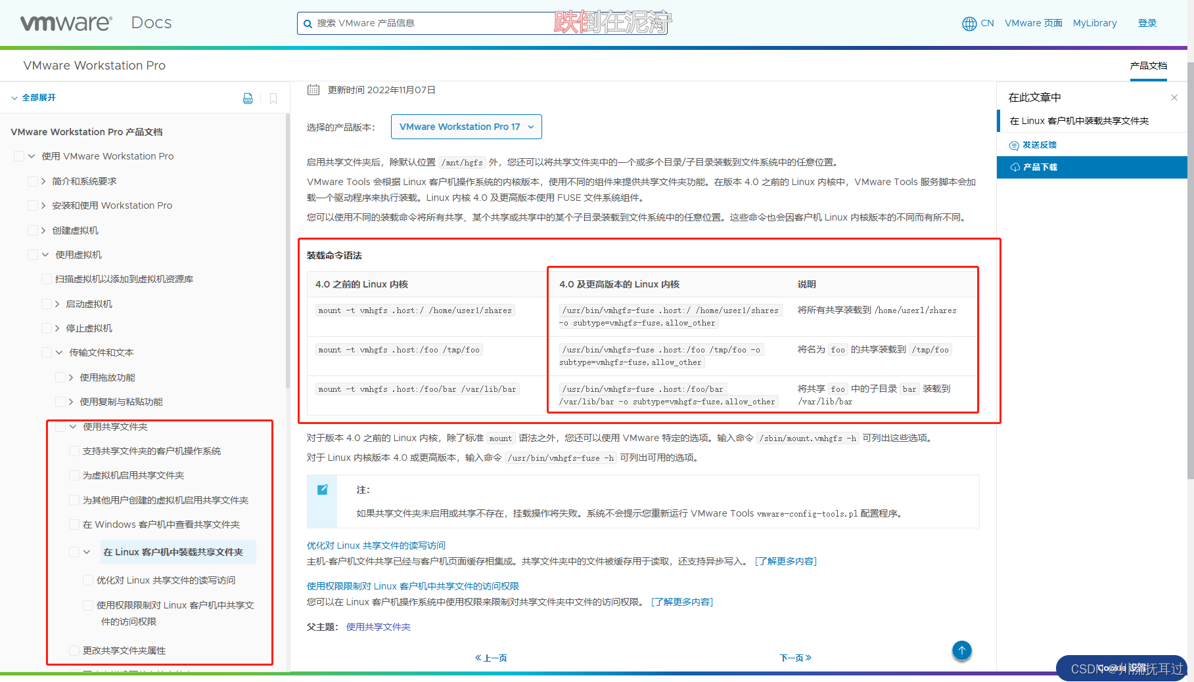Expand 使用拖放功能 tree node
Image resolution: width=1194 pixels, height=682 pixels.
pyautogui.click(x=71, y=377)
